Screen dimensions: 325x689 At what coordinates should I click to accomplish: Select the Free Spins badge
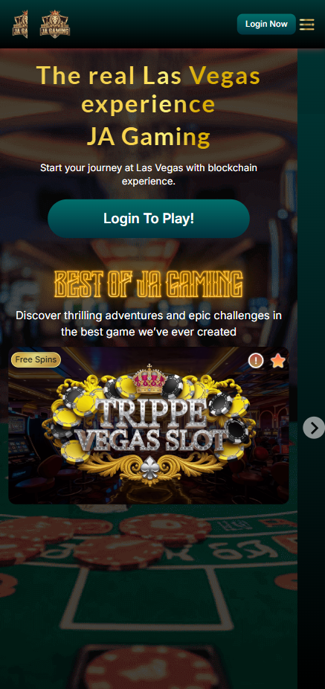(36, 359)
